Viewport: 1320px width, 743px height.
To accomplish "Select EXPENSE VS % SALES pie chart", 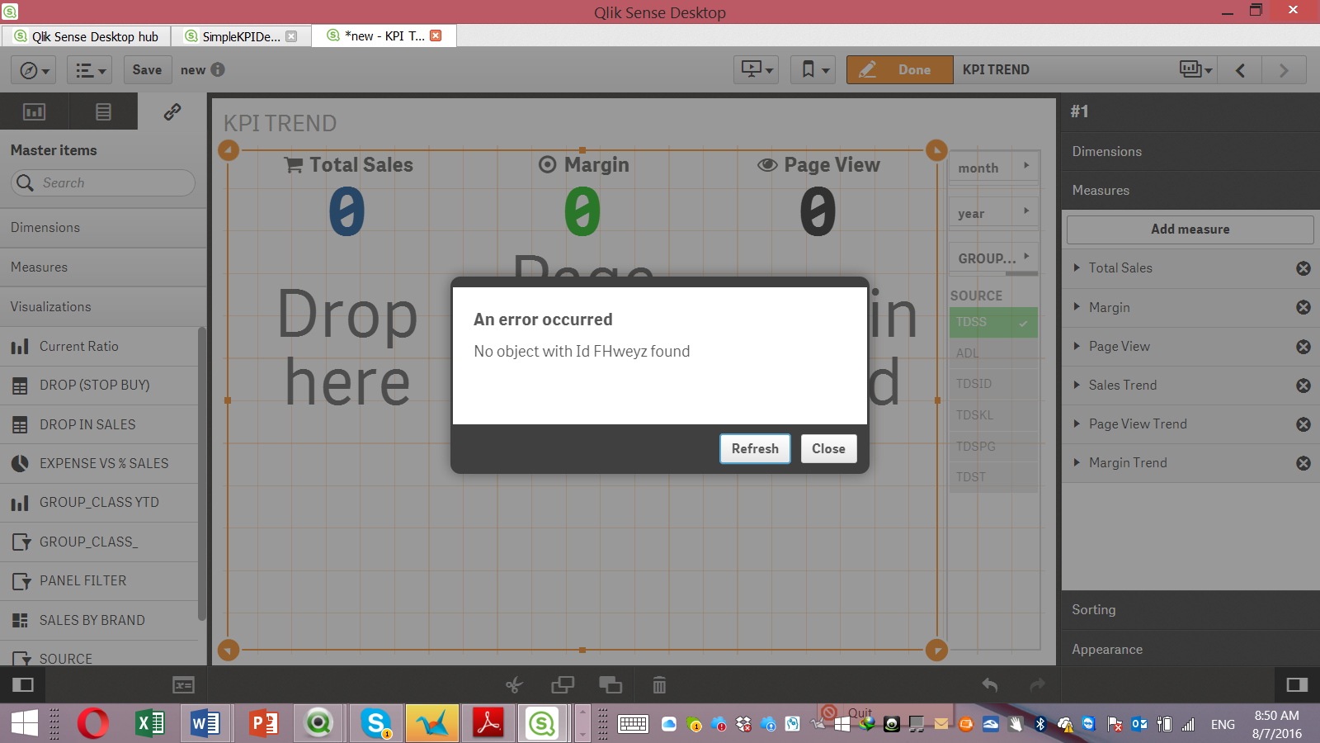I will tap(99, 463).
